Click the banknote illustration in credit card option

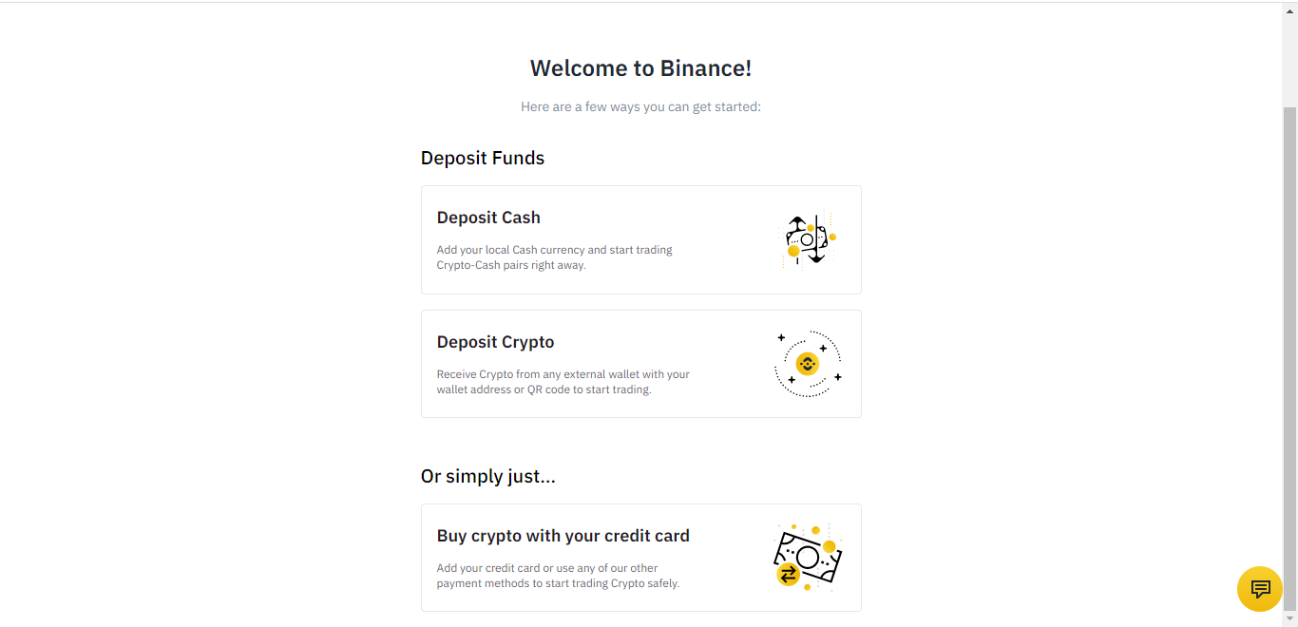808,556
